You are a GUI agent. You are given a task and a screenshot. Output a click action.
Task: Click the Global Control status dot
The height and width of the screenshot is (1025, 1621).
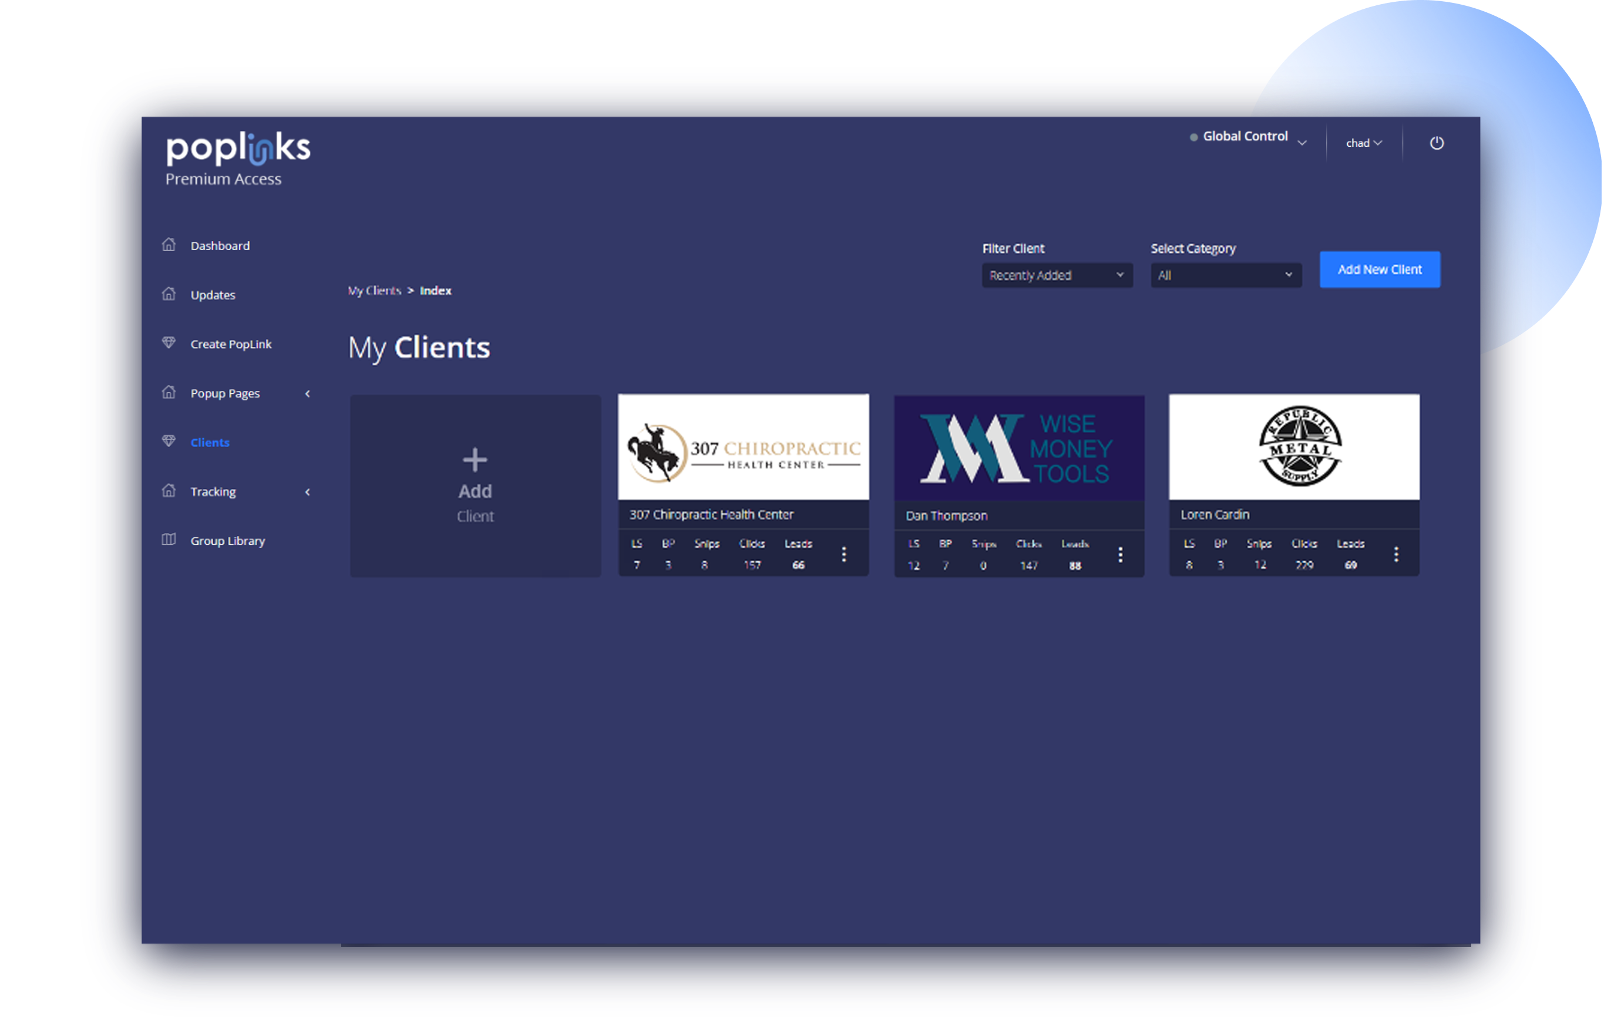1193,137
